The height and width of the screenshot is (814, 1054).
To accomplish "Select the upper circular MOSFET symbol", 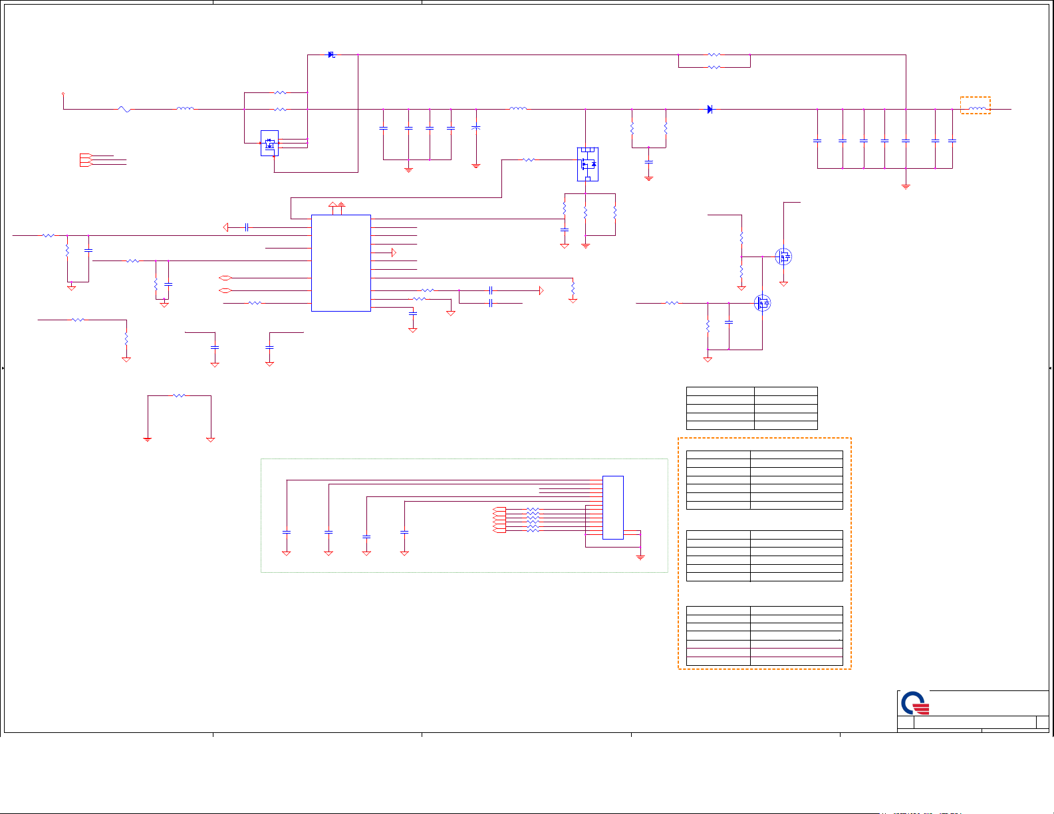I will pyautogui.click(x=783, y=256).
